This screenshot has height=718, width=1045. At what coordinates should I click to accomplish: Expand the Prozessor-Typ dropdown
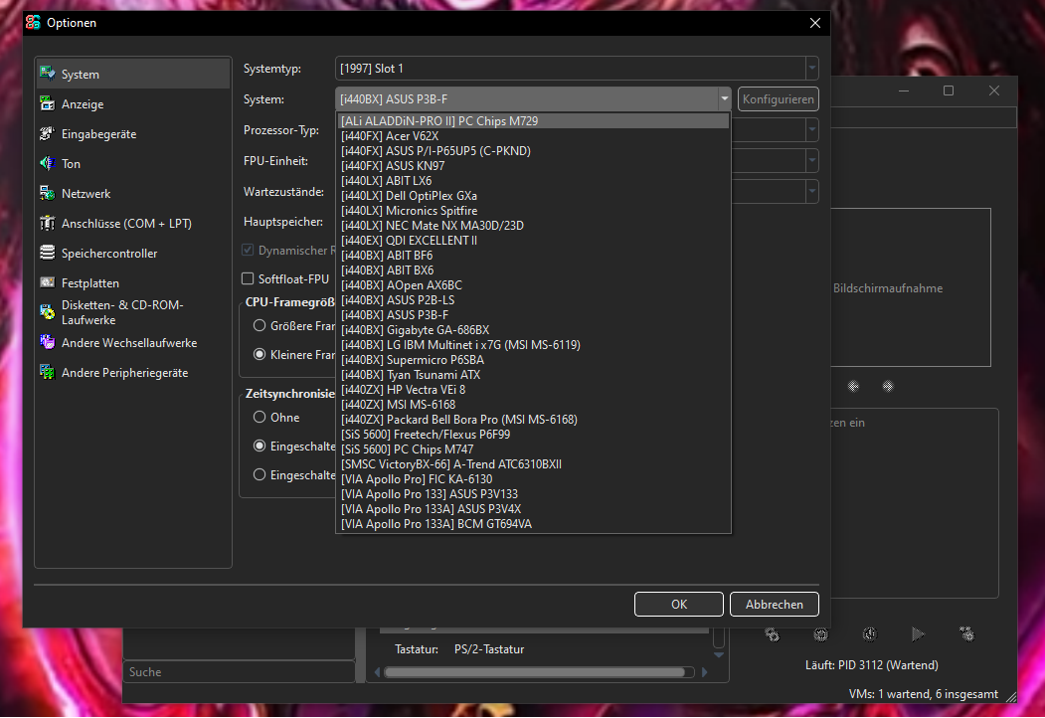tap(811, 129)
